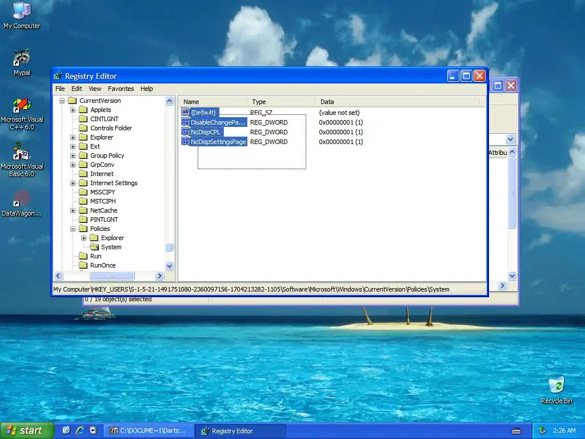Select the Internet key folder icon

tap(83, 174)
